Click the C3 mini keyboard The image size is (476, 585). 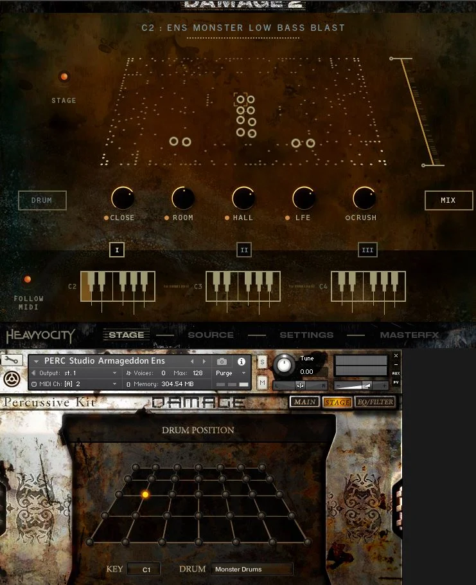pyautogui.click(x=243, y=286)
